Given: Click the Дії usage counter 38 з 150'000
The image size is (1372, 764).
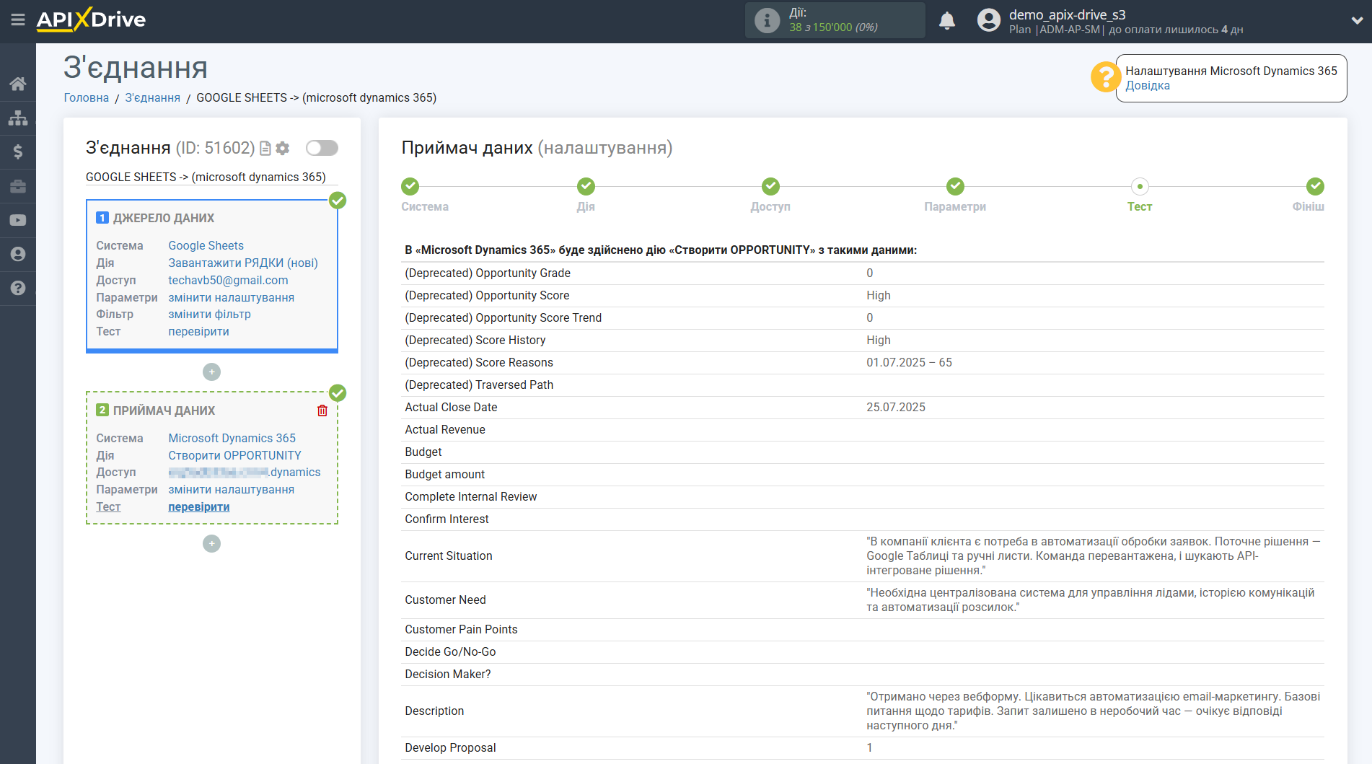Looking at the screenshot, I should click(x=833, y=27).
